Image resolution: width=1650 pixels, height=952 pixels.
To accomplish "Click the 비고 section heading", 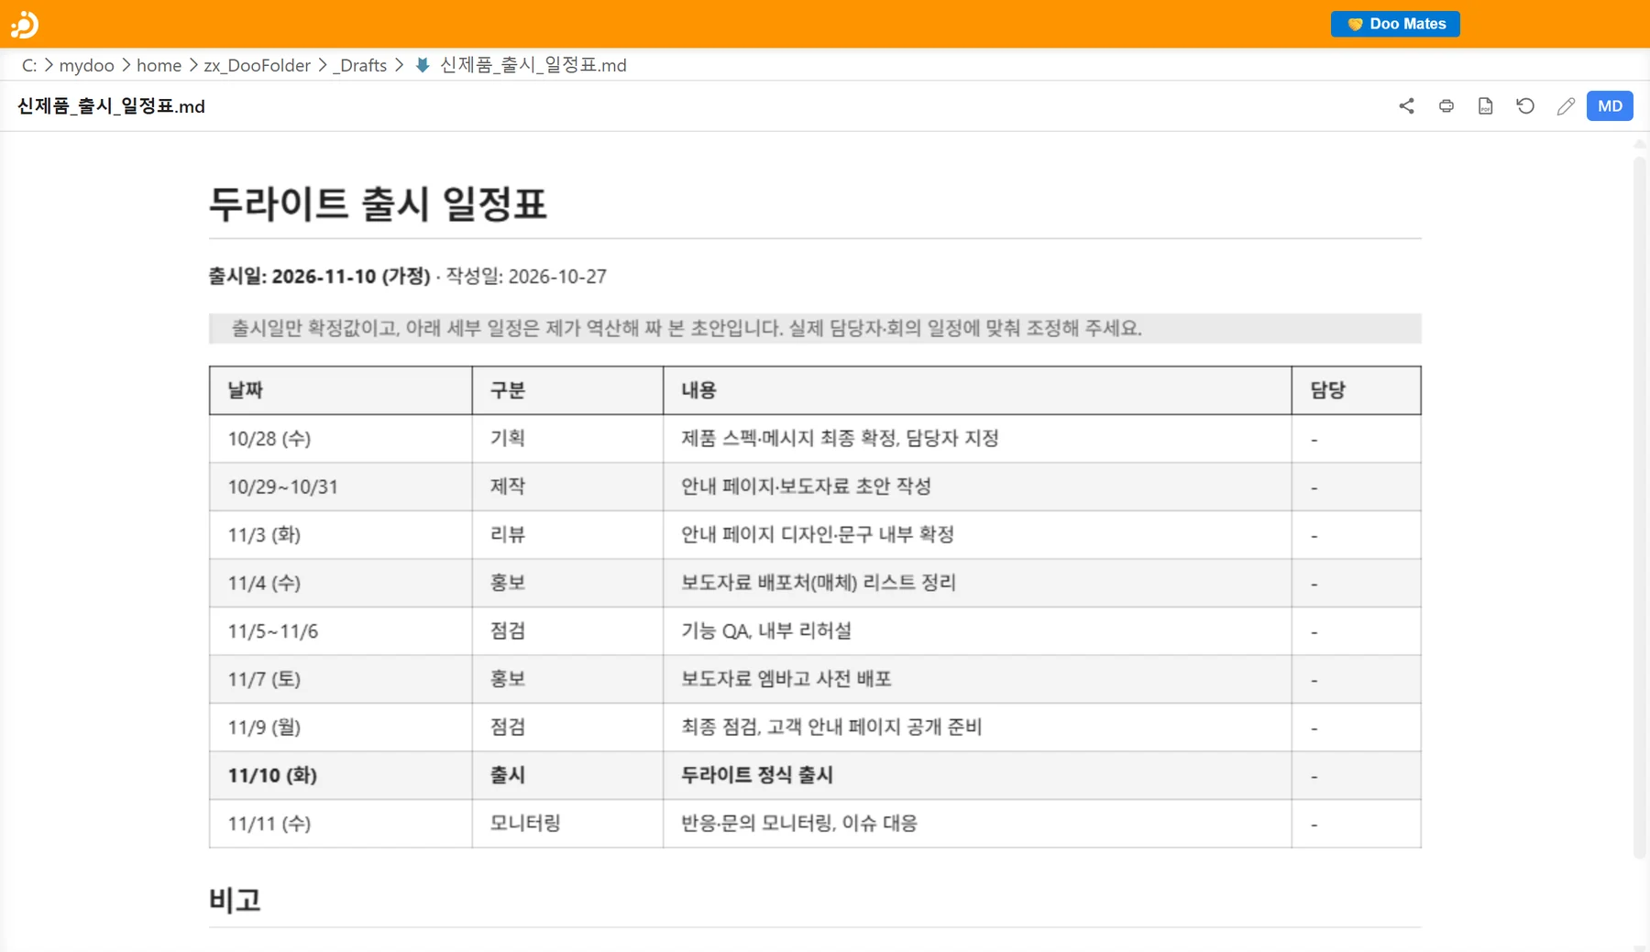I will 235,900.
